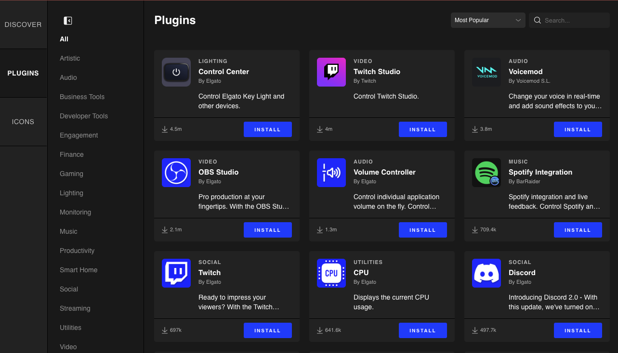Click download icon beside 709.4k count

click(x=475, y=230)
